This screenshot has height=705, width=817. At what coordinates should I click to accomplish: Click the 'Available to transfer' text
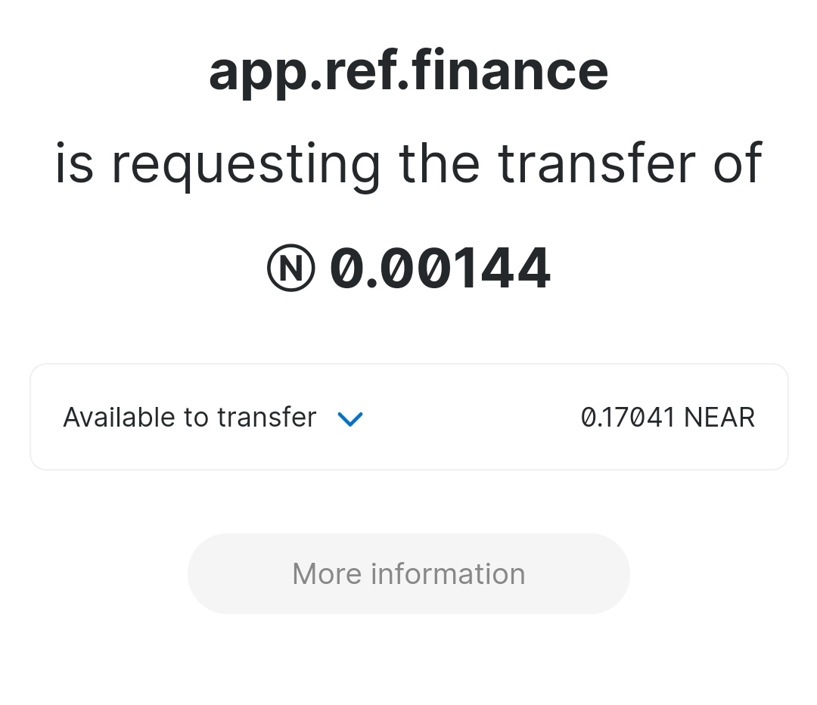(x=189, y=418)
